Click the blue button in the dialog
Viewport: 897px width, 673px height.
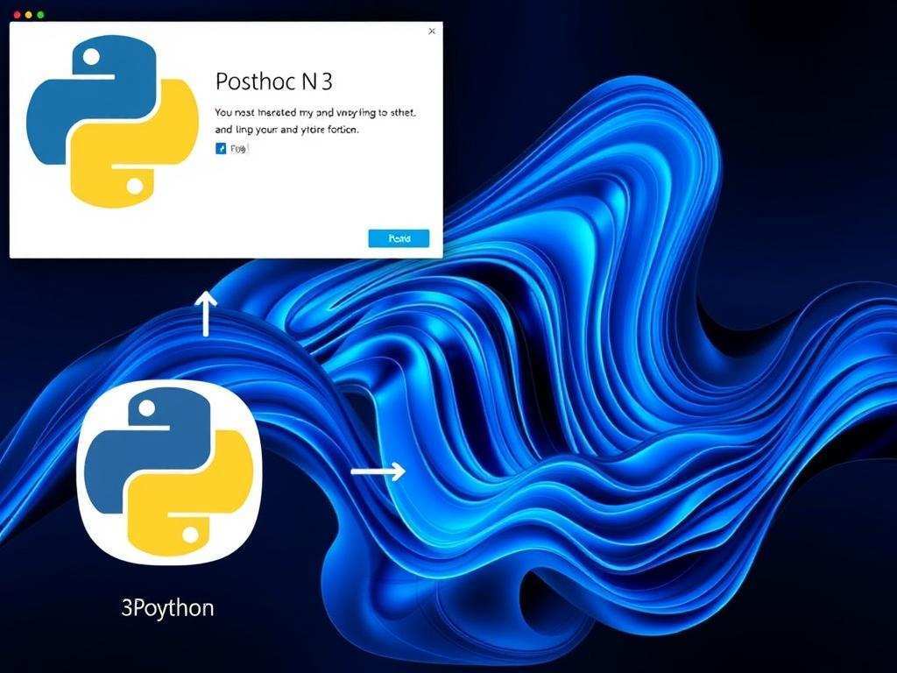pyautogui.click(x=399, y=238)
